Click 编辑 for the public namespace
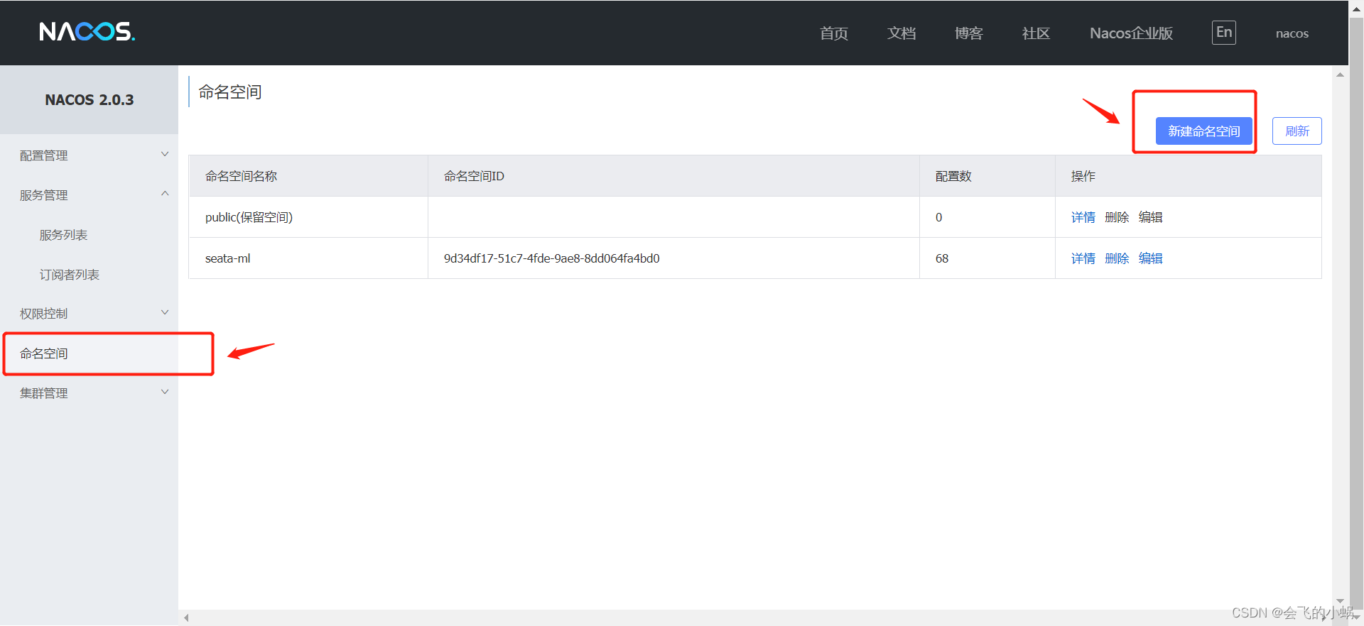Viewport: 1364px width, 626px height. [1150, 217]
